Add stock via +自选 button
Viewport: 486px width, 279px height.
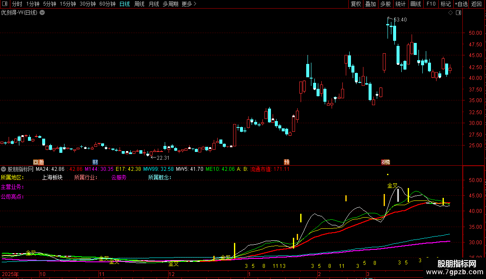click(x=461, y=4)
